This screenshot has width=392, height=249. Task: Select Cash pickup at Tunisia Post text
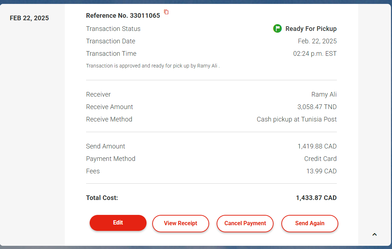coord(297,119)
